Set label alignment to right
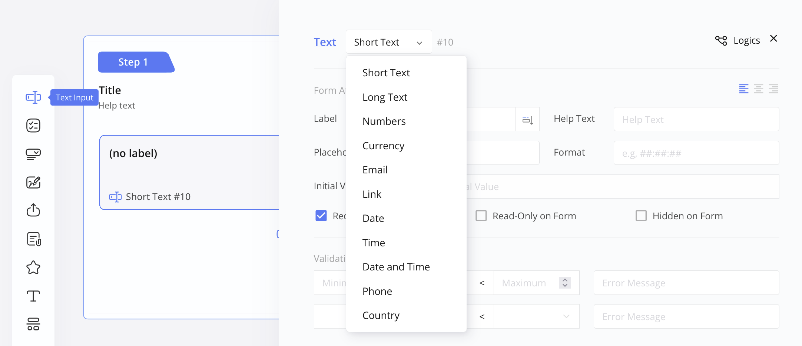This screenshot has width=802, height=346. pyautogui.click(x=773, y=89)
